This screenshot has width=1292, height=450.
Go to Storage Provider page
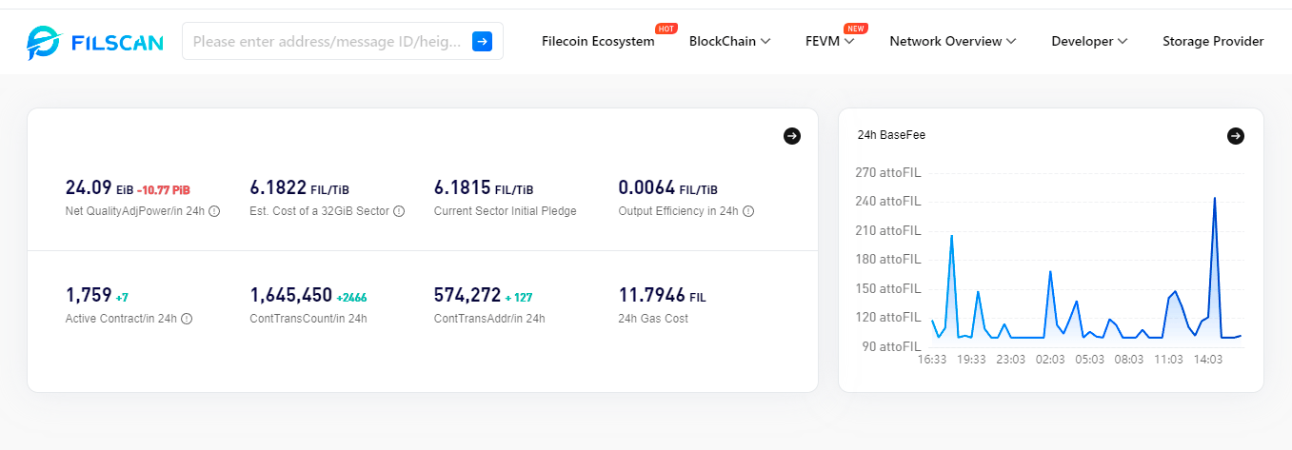click(1213, 41)
